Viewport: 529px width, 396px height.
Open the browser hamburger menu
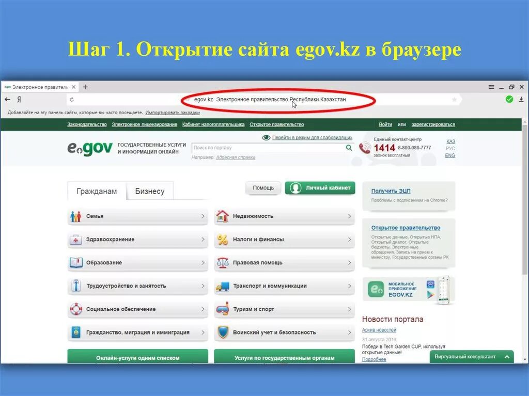(491, 87)
